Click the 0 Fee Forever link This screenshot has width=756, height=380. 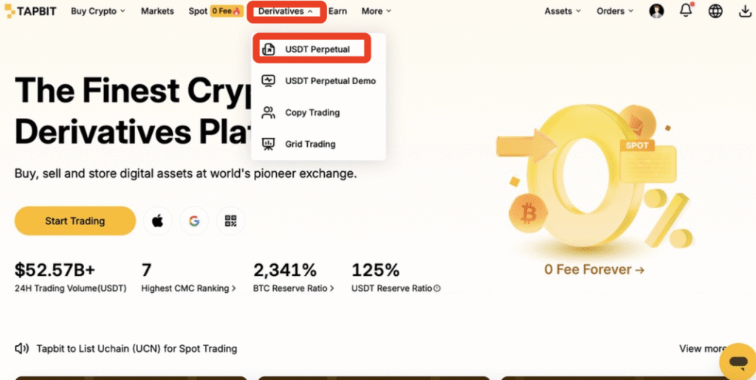tap(594, 270)
